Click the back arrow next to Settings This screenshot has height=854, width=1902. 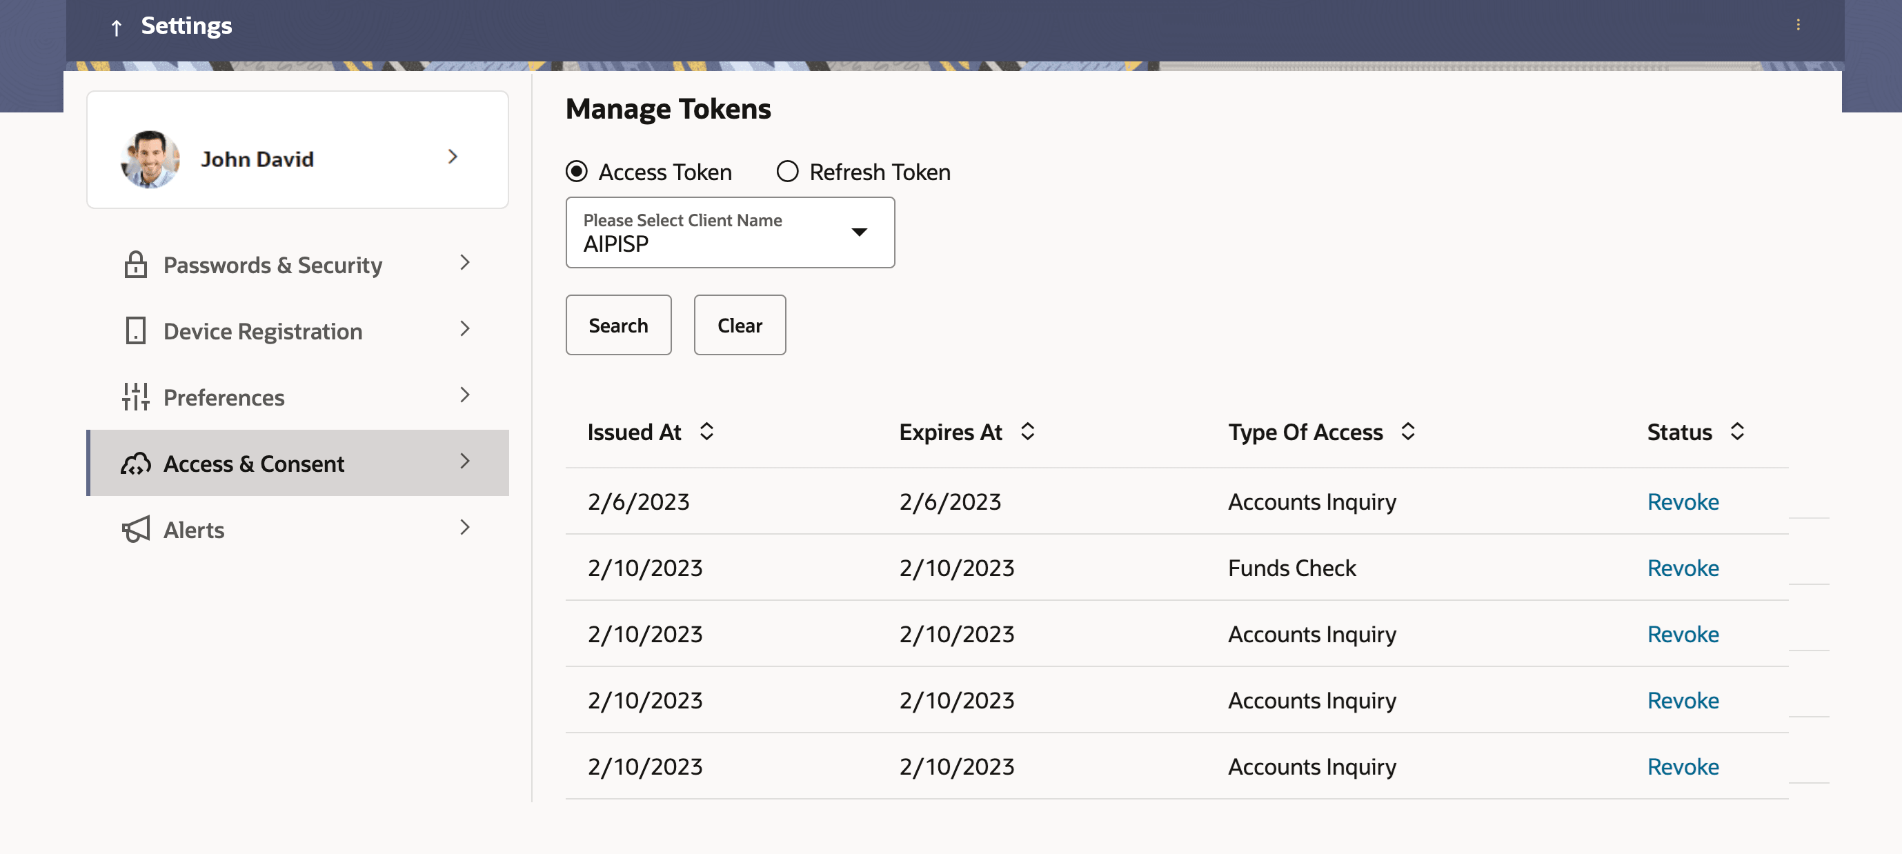point(116,28)
